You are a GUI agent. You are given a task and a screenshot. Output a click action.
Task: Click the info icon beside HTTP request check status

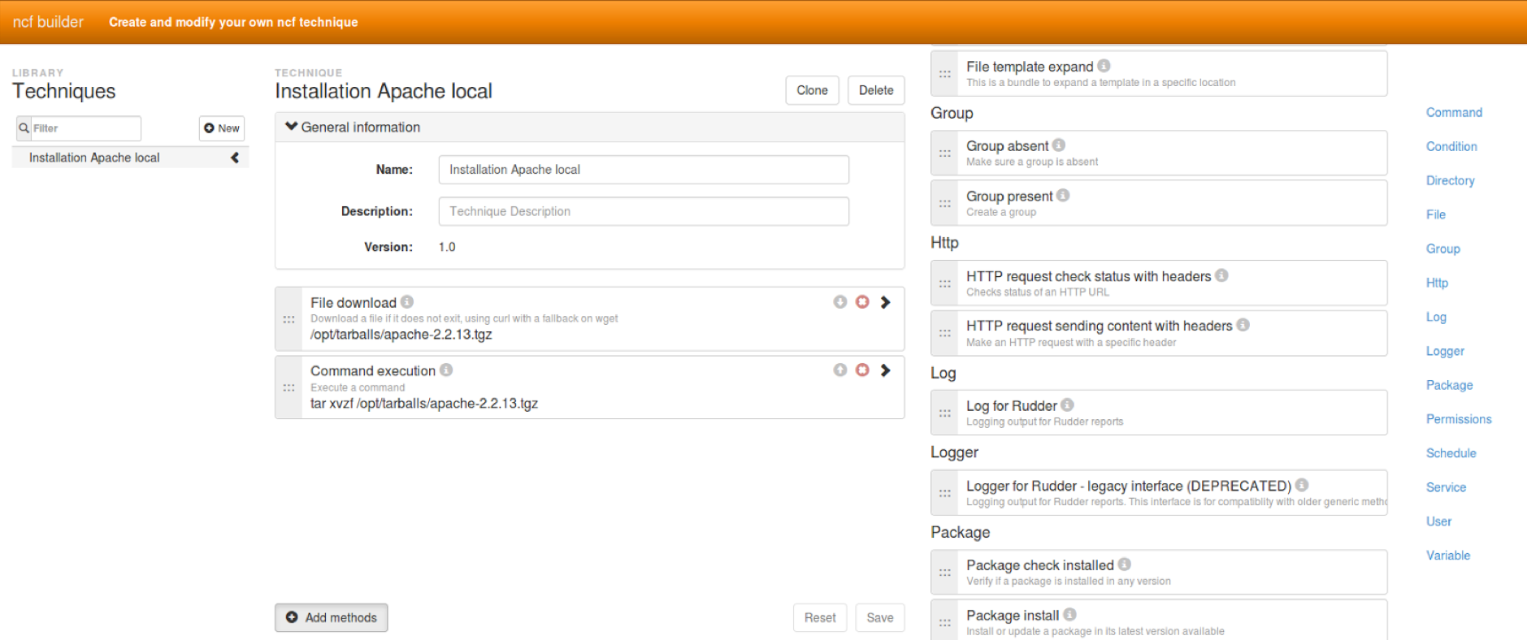point(1221,275)
